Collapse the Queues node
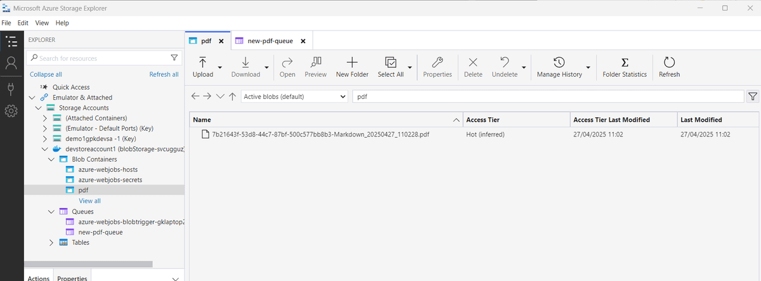 (51, 211)
